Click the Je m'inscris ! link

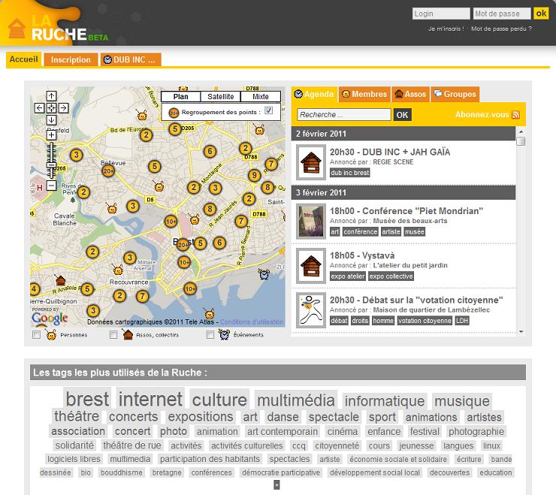(x=446, y=29)
